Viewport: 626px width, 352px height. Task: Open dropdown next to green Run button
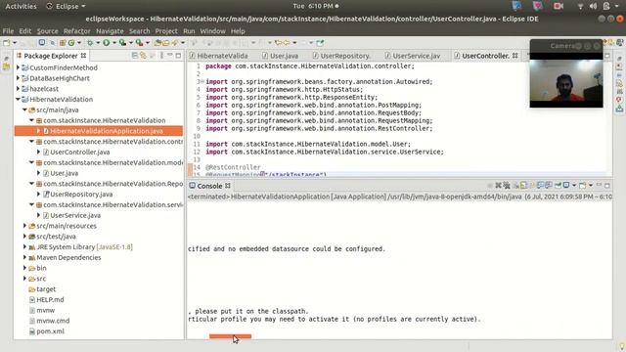(x=114, y=43)
